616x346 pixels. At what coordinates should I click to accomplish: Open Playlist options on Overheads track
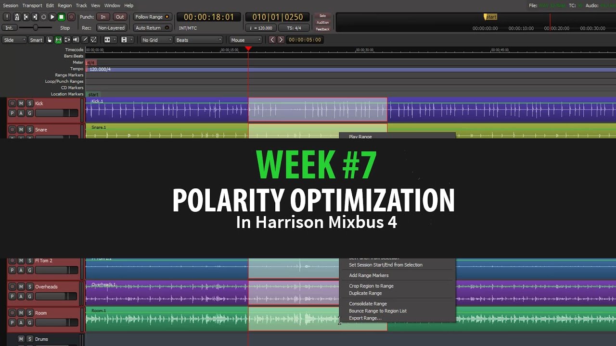pyautogui.click(x=13, y=297)
